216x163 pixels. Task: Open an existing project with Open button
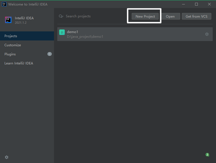click(x=170, y=17)
